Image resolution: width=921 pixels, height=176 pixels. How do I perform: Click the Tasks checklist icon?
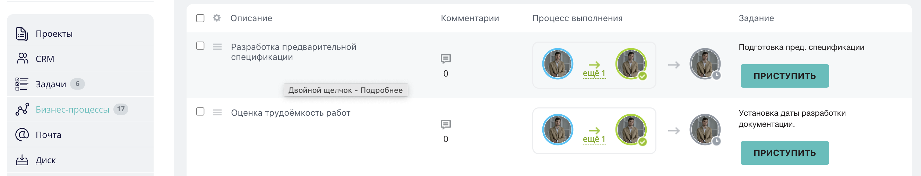[22, 84]
